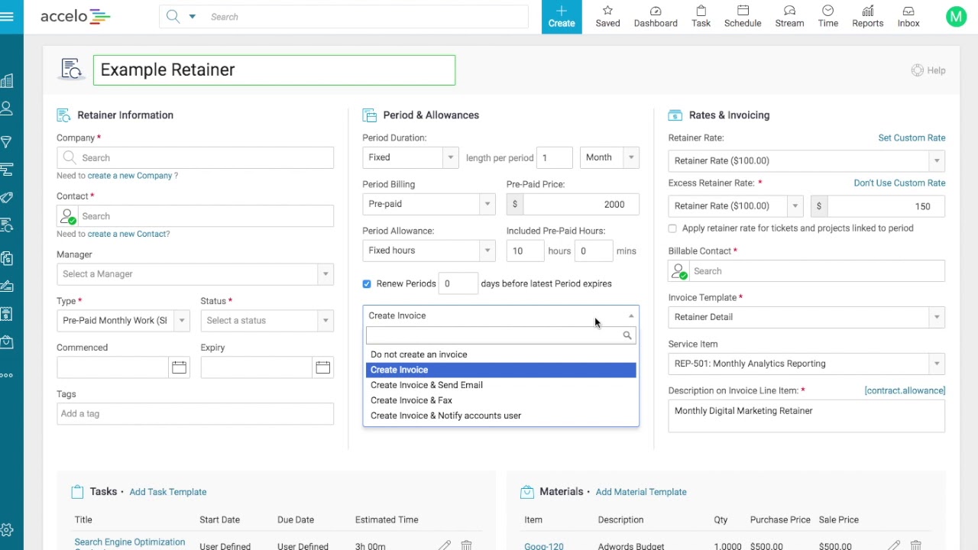
Task: Click the green M user avatar
Action: (x=956, y=17)
